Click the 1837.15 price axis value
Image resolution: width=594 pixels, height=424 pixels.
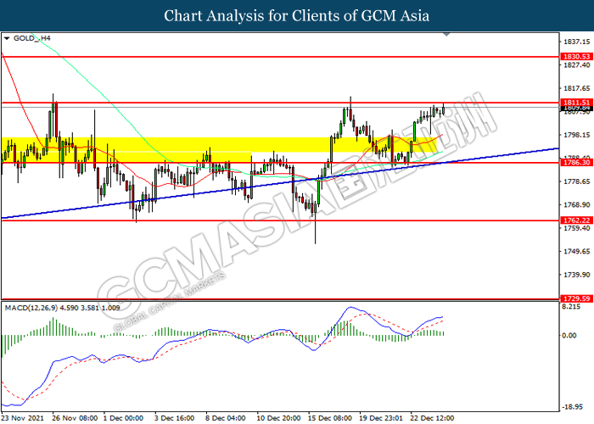click(576, 42)
